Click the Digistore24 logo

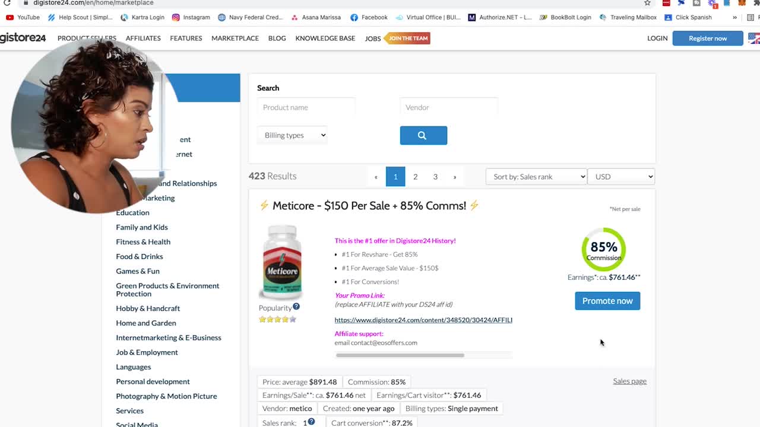[23, 38]
